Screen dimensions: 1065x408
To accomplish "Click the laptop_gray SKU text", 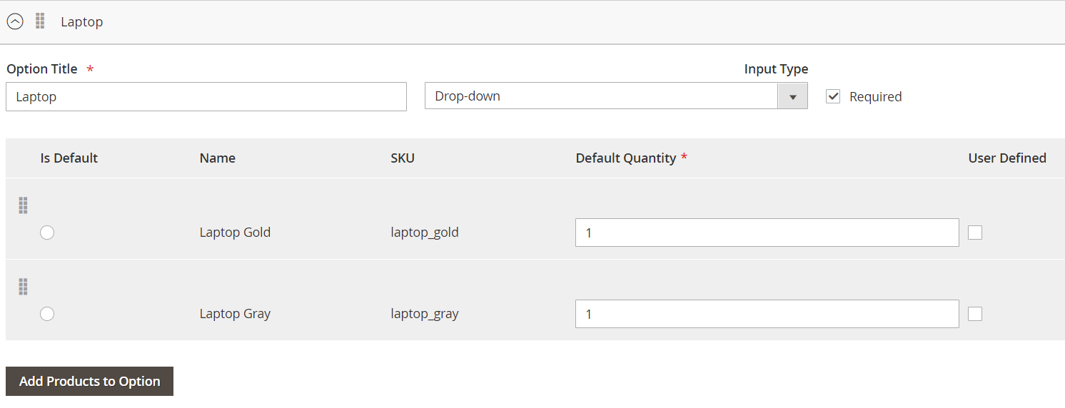I will pyautogui.click(x=425, y=314).
